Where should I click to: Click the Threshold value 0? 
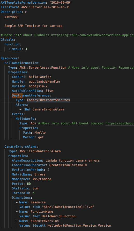(x=33, y=193)
